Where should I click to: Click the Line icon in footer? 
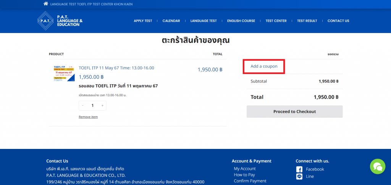coord(299,177)
